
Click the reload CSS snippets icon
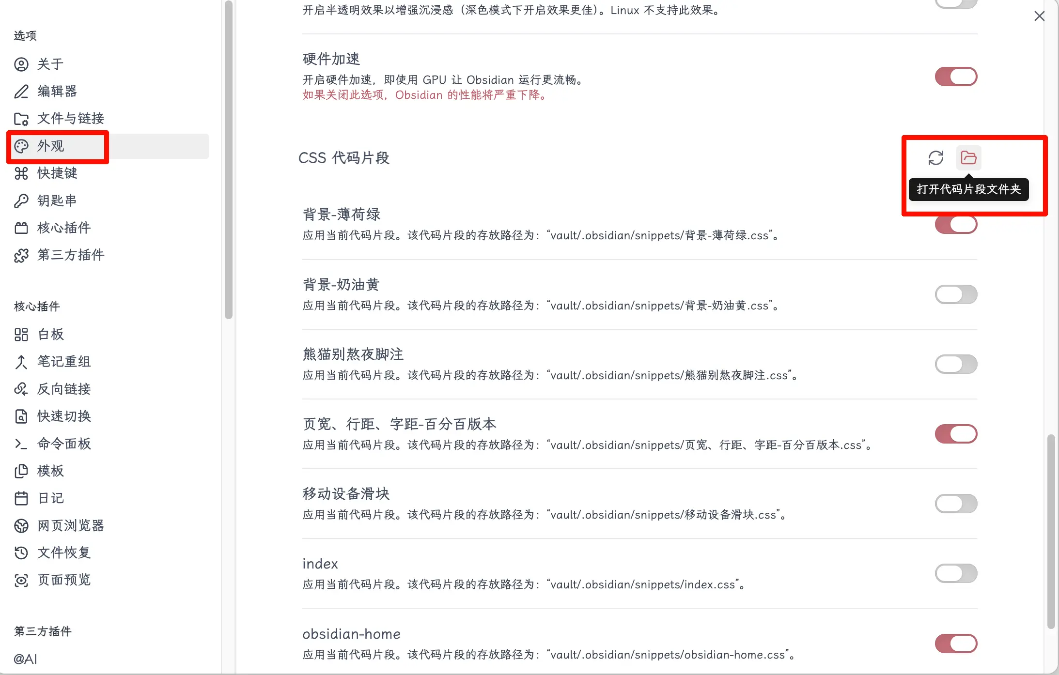click(935, 158)
